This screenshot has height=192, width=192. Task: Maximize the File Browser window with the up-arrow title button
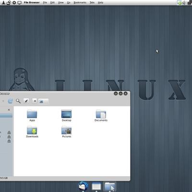click(120, 94)
